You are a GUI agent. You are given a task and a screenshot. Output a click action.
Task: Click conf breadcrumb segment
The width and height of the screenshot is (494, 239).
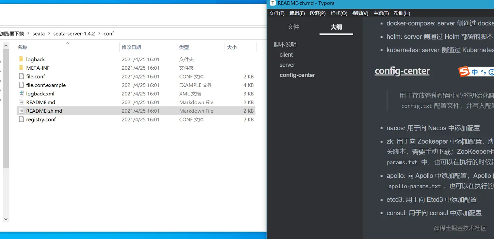click(108, 34)
